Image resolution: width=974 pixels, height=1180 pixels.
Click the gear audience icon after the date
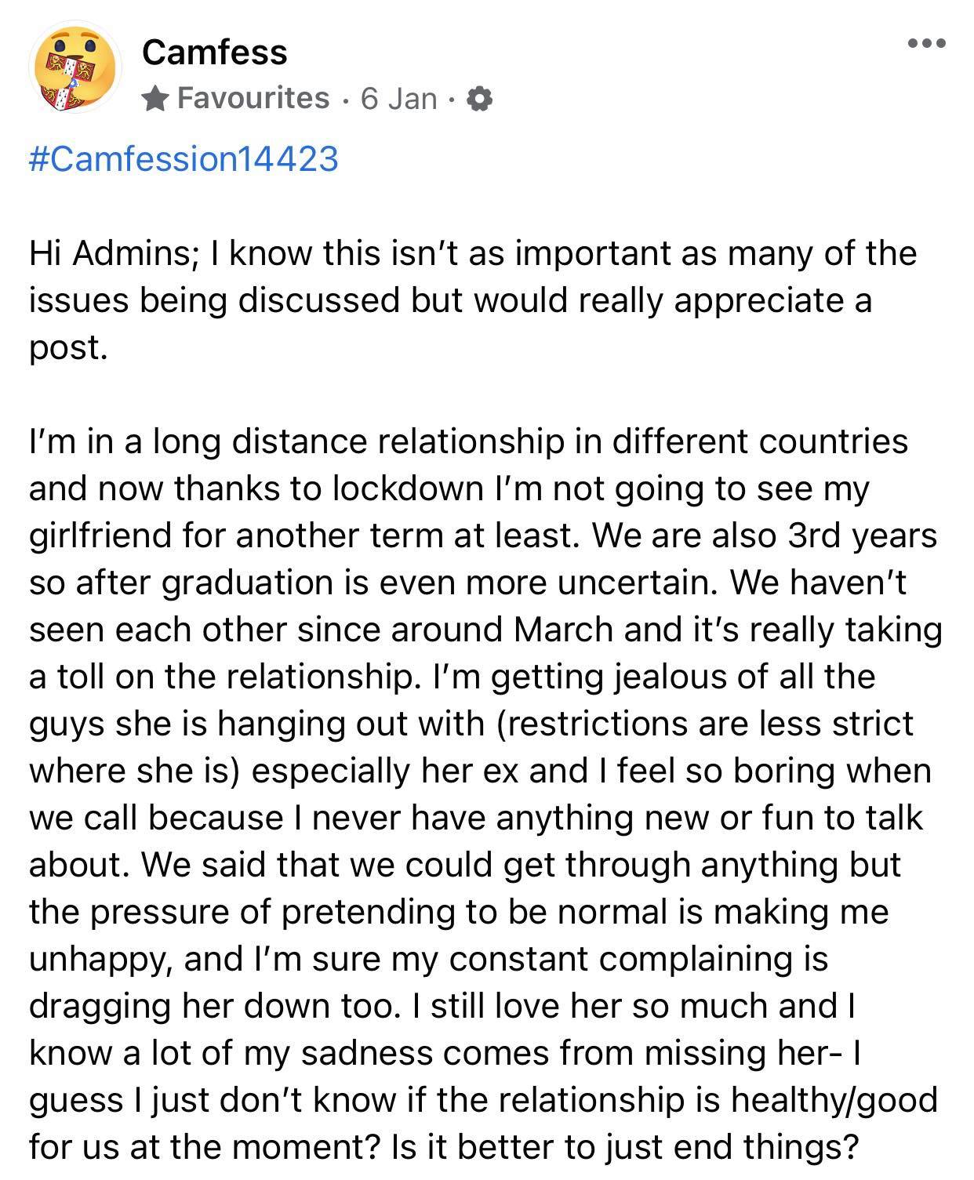(479, 99)
